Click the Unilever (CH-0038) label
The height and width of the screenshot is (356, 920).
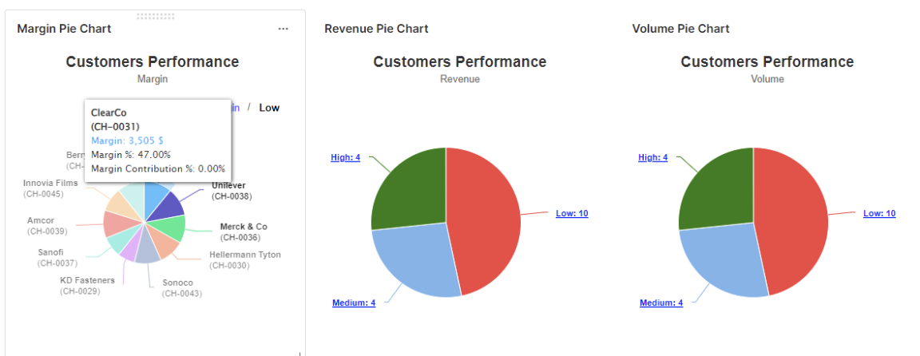(x=232, y=191)
